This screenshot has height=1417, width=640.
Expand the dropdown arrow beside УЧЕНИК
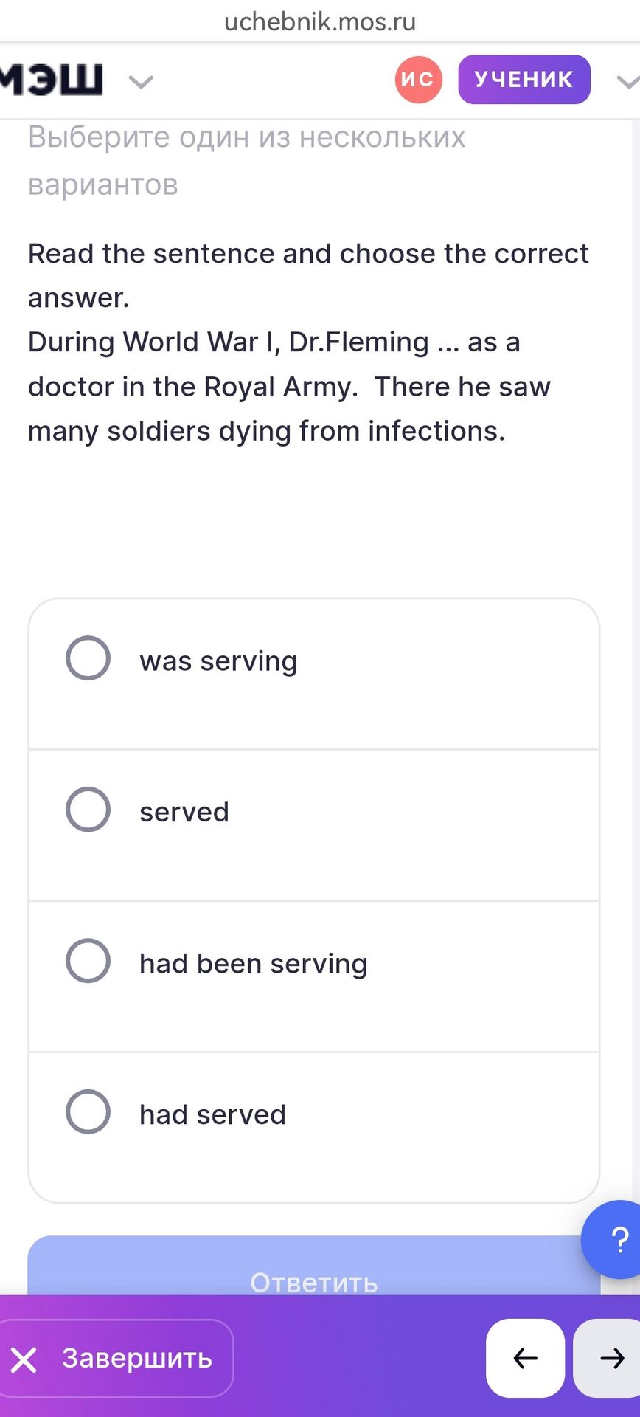pyautogui.click(x=627, y=81)
